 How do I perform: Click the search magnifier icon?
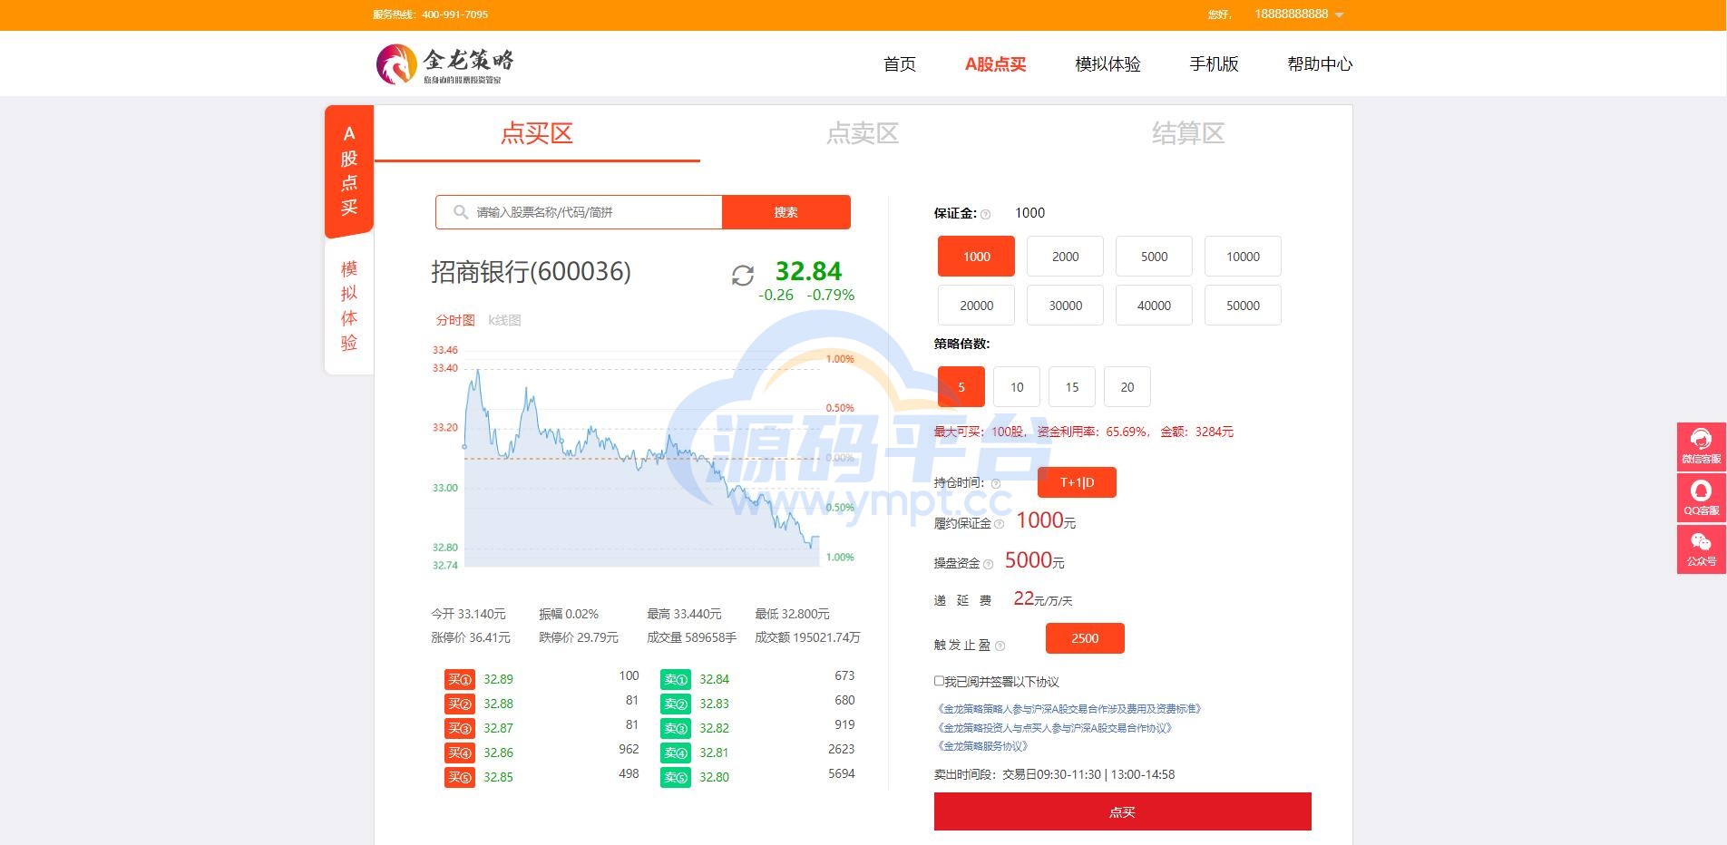click(461, 212)
